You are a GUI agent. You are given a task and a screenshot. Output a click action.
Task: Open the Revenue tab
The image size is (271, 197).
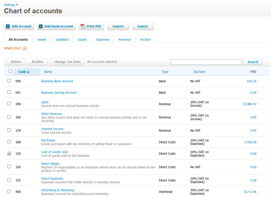(x=125, y=39)
